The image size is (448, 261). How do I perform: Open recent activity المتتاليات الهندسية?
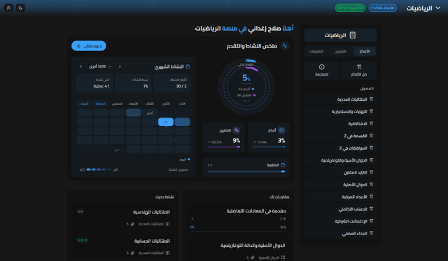(x=123, y=218)
